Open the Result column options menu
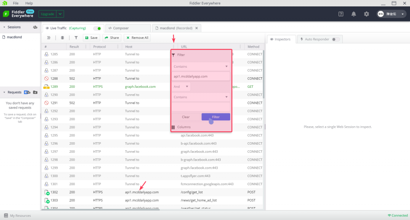This screenshot has height=220, width=410. [x=86, y=46]
